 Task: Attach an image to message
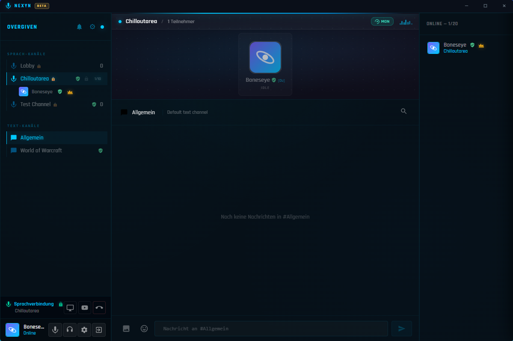[126, 329]
